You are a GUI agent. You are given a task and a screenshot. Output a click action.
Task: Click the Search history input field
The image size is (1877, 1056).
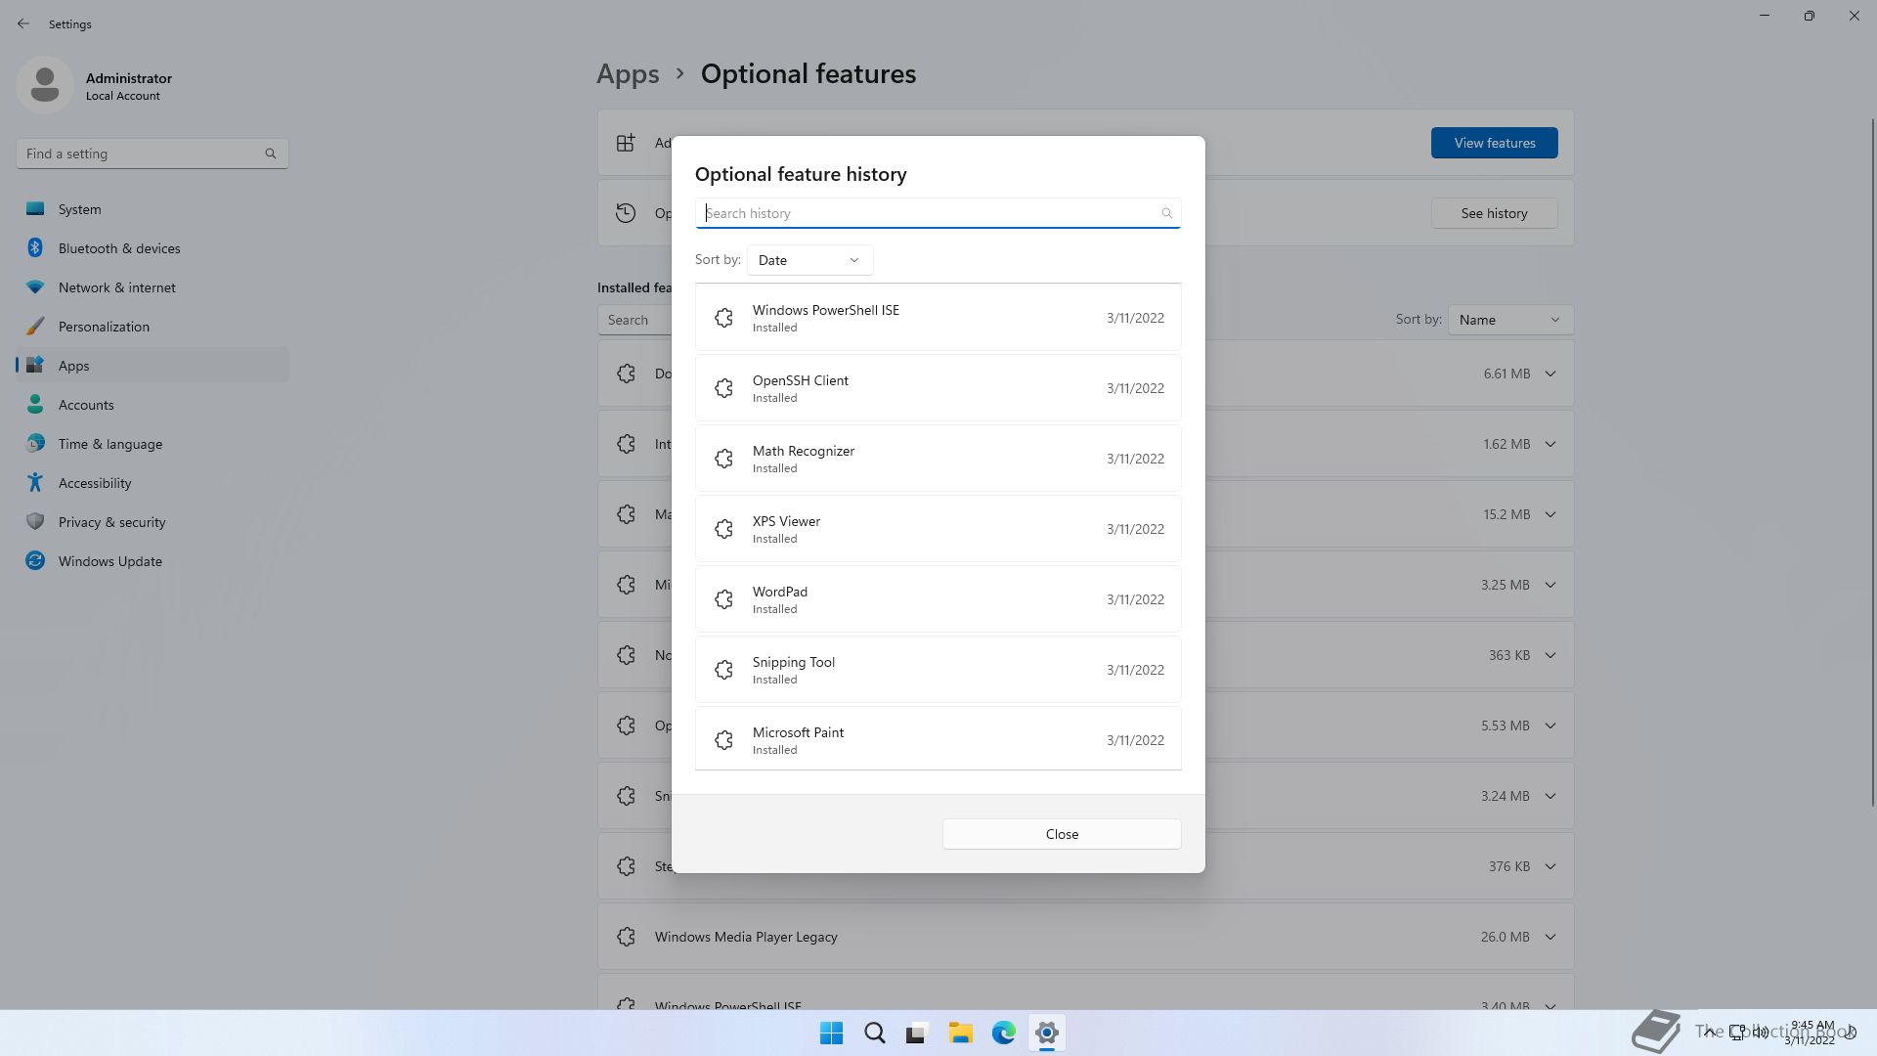pyautogui.click(x=938, y=213)
